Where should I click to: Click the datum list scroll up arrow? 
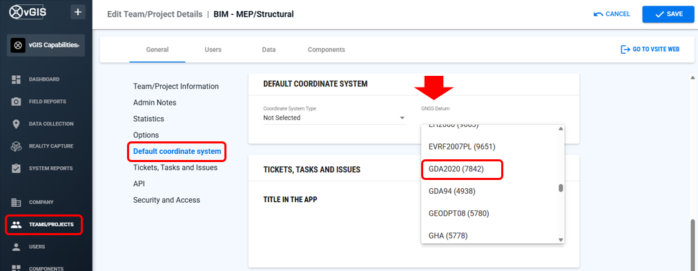point(561,129)
